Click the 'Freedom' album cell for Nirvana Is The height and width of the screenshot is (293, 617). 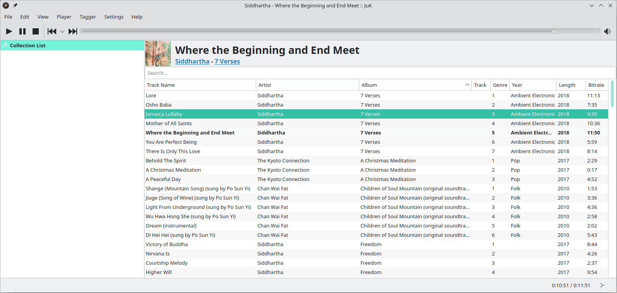[x=371, y=253]
